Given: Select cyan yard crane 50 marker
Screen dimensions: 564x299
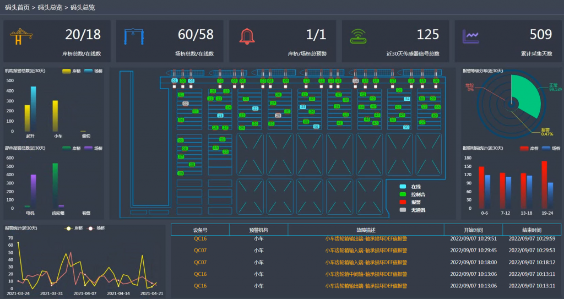Looking at the screenshot, I should point(406,127).
